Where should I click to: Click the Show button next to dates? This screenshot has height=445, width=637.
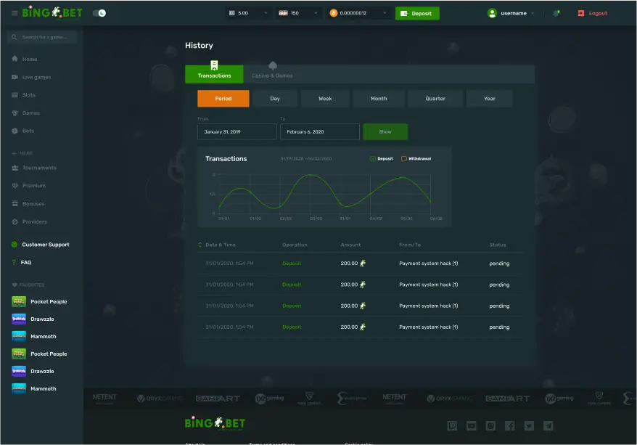(385, 132)
